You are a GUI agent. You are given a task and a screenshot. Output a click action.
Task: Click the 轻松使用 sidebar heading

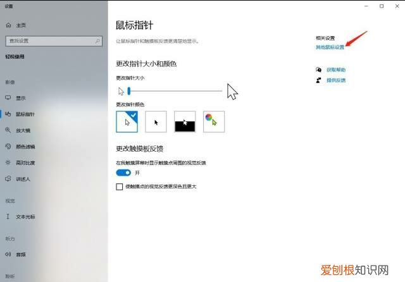click(x=15, y=57)
